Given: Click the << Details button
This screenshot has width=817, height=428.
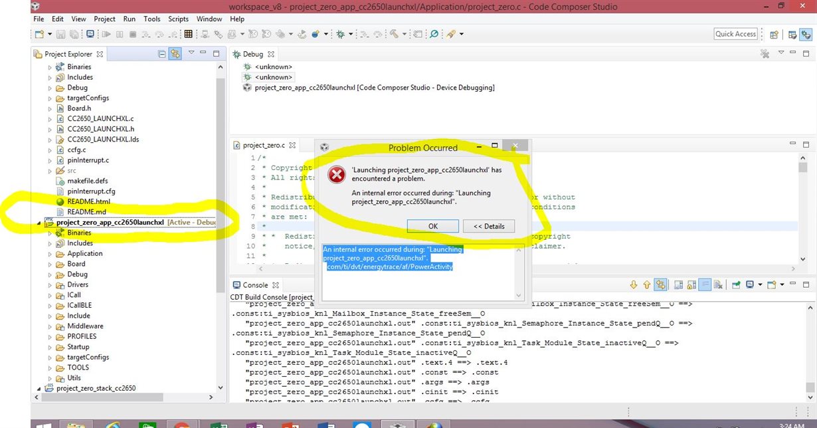Looking at the screenshot, I should coord(489,226).
